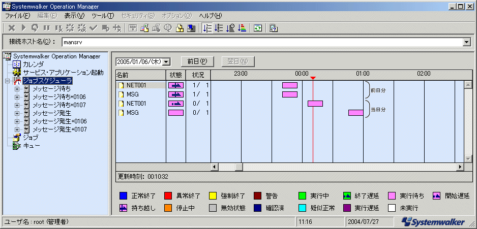The image size is (477, 229).
Task: Click the 疑似正常 cyan legend swatch
Action: (x=302, y=208)
